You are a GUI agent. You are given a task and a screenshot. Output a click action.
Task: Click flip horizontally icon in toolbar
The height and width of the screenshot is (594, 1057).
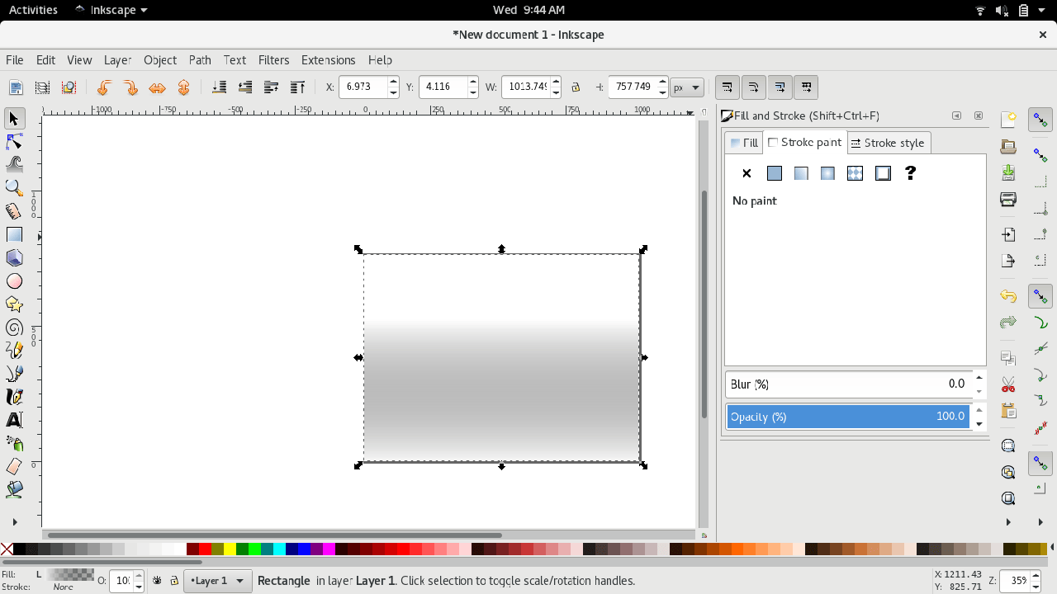click(x=157, y=87)
